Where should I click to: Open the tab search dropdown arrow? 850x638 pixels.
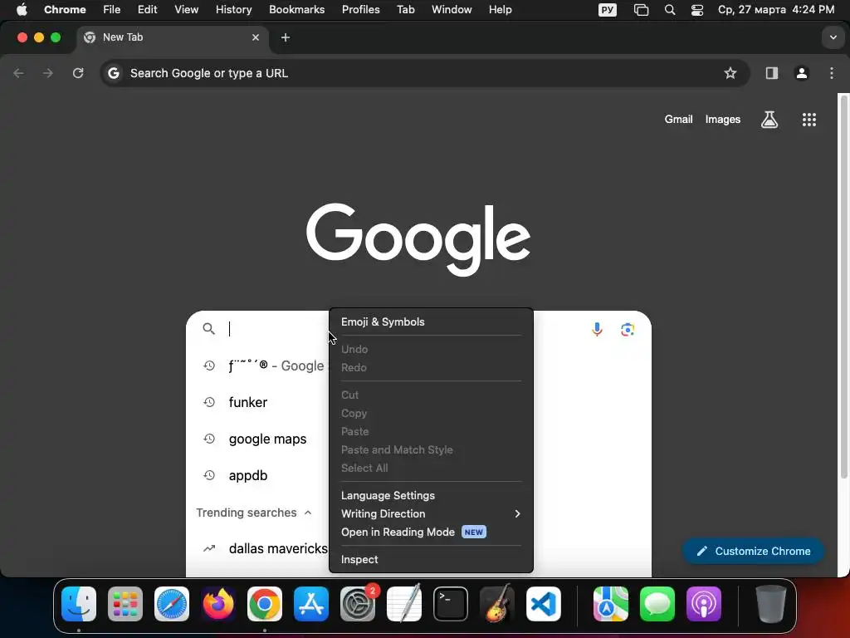pyautogui.click(x=833, y=37)
